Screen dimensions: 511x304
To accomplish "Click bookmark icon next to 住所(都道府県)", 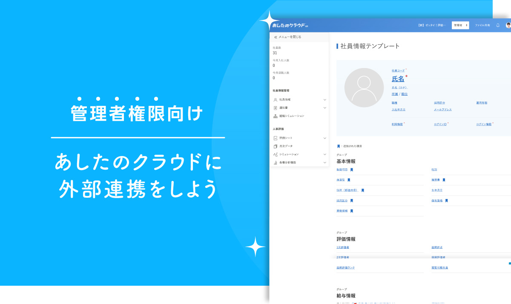I will click(x=362, y=190).
